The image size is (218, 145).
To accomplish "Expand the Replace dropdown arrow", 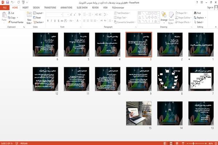I will pyautogui.click(x=206, y=18).
